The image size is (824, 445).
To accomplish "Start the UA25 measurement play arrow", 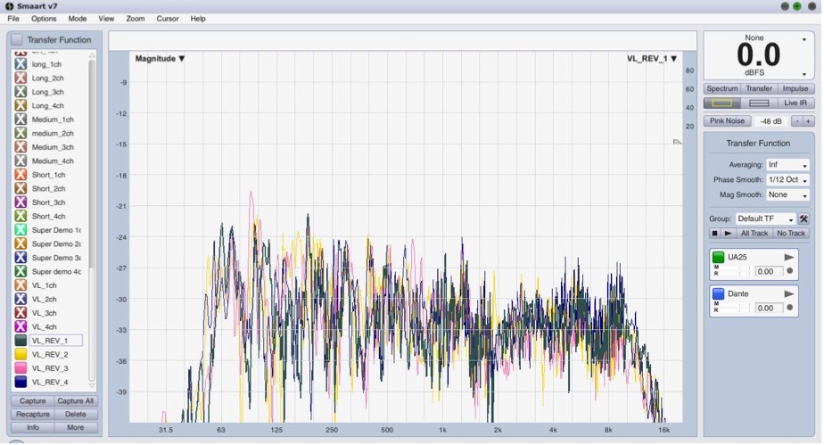I will [789, 257].
